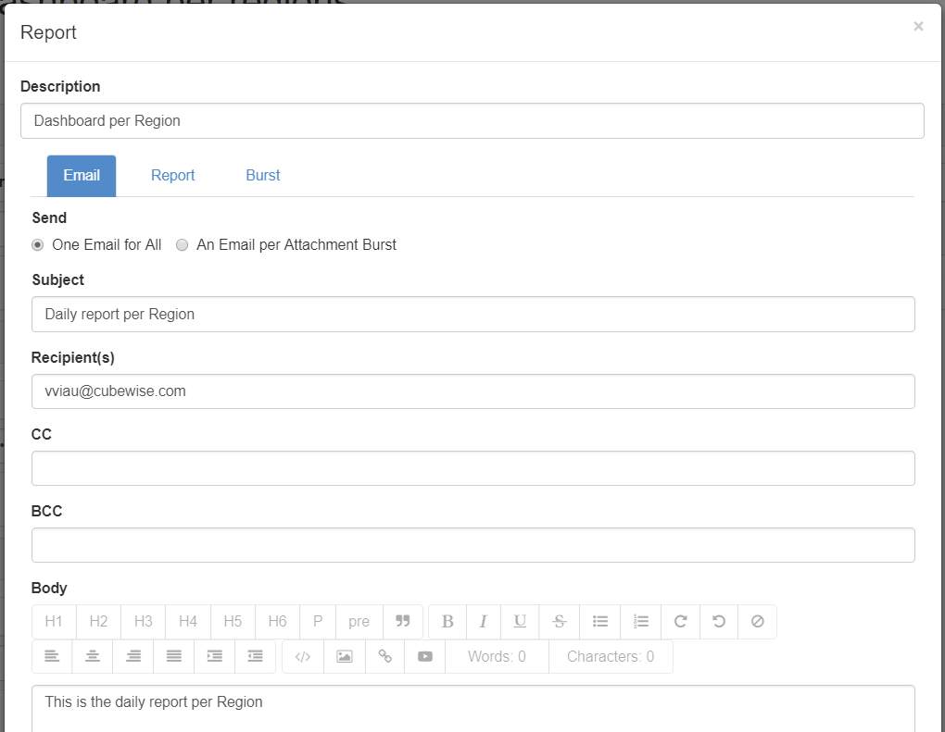945x732 pixels.
Task: Click the 'Characters: 0' counter
Action: pyautogui.click(x=611, y=656)
